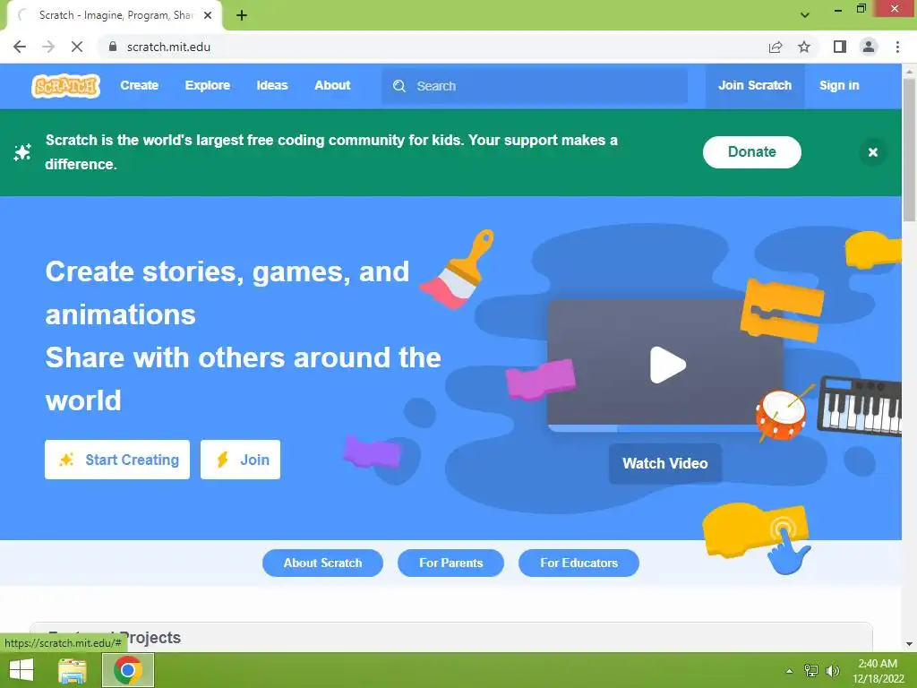
Task: Click the Donate button
Action: point(751,152)
